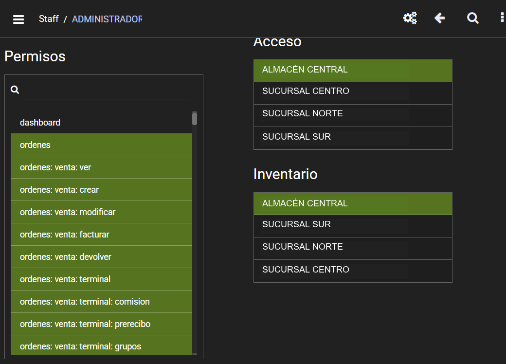Viewport: 506px width, 364px height.
Task: Toggle permission ordenes: venta: modificar
Action: 101,212
